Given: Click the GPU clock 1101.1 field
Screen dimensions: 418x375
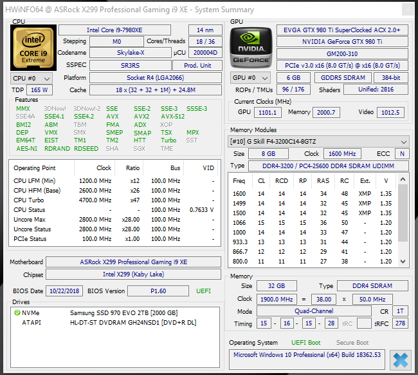Looking at the screenshot, I should (x=268, y=113).
